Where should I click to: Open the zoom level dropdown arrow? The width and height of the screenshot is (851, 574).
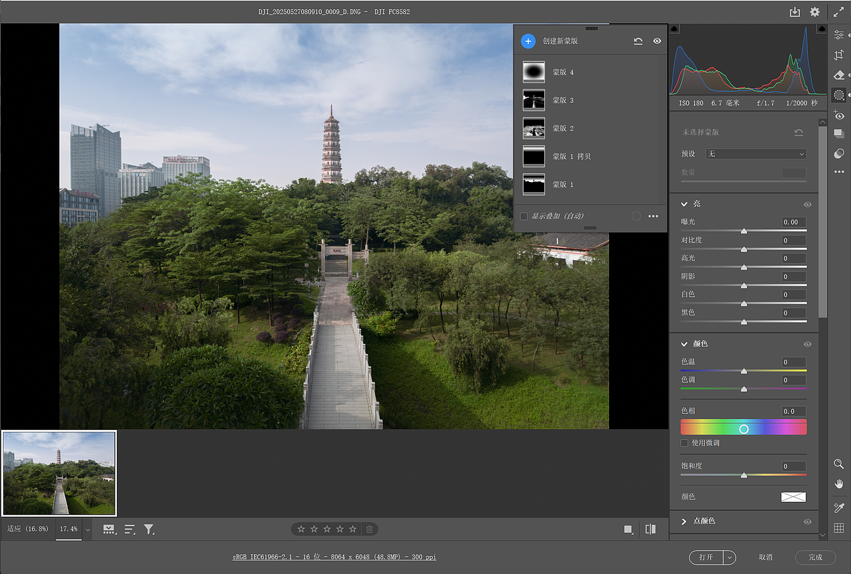pyautogui.click(x=87, y=529)
